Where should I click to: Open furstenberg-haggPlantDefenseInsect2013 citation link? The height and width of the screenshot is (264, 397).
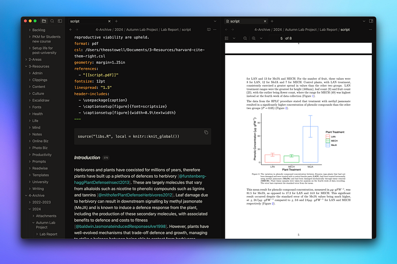point(140,179)
